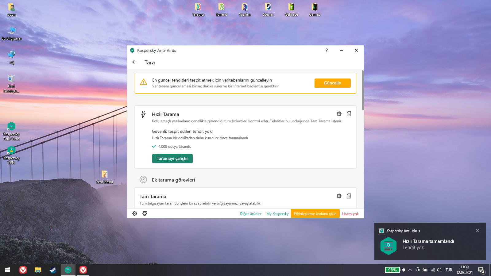Select the Bu bilgisayar desktop icon
Screen dimensions: 491x276
[x=12, y=34]
